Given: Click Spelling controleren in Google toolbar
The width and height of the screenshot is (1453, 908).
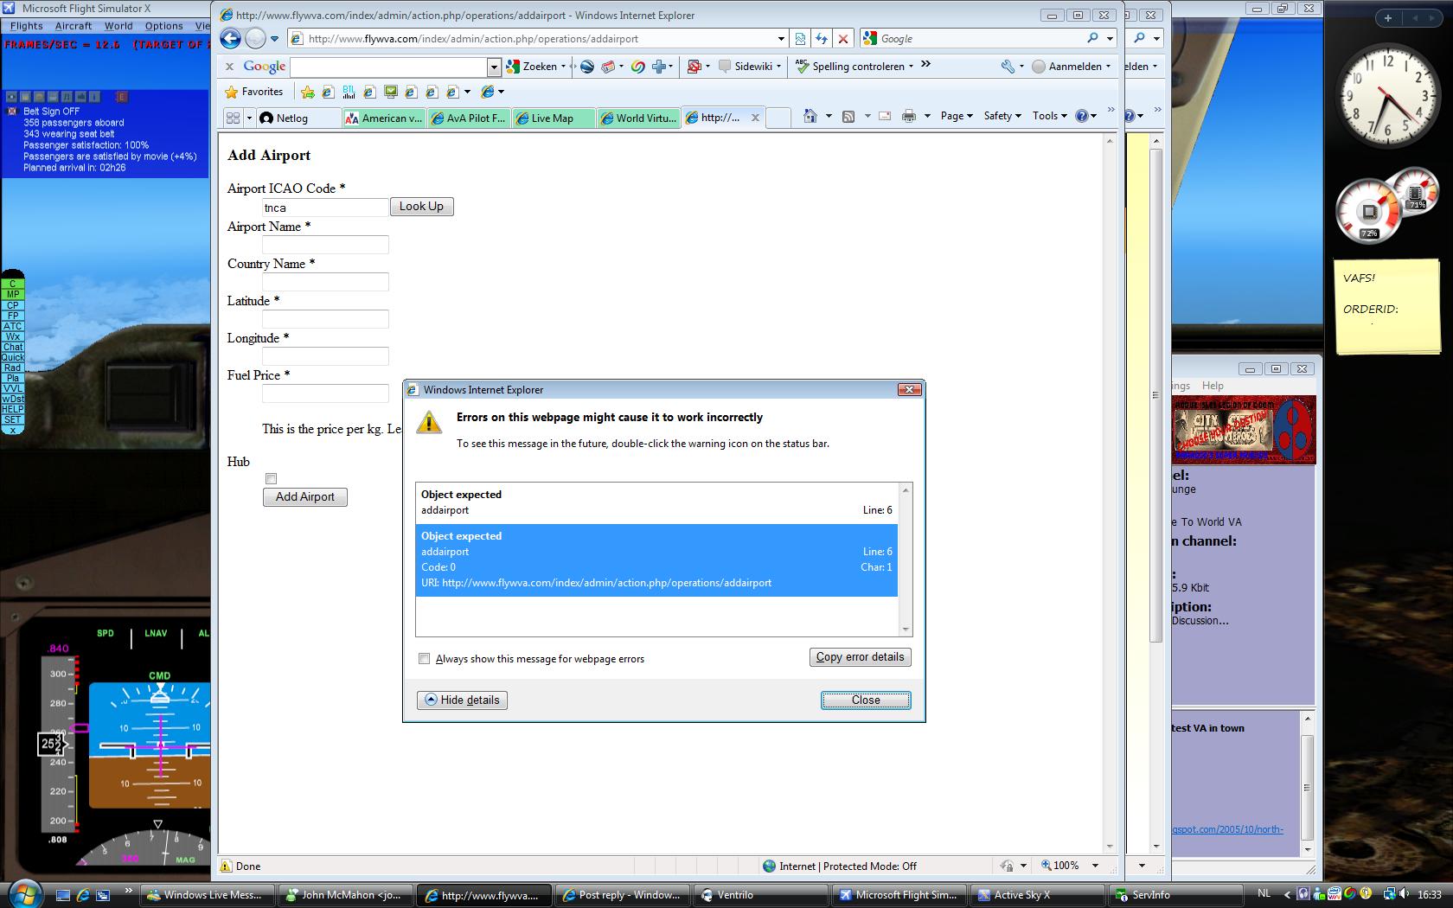Looking at the screenshot, I should point(855,66).
